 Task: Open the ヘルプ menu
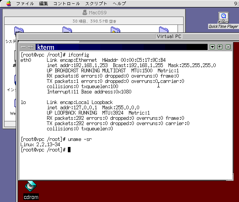tap(119, 3)
